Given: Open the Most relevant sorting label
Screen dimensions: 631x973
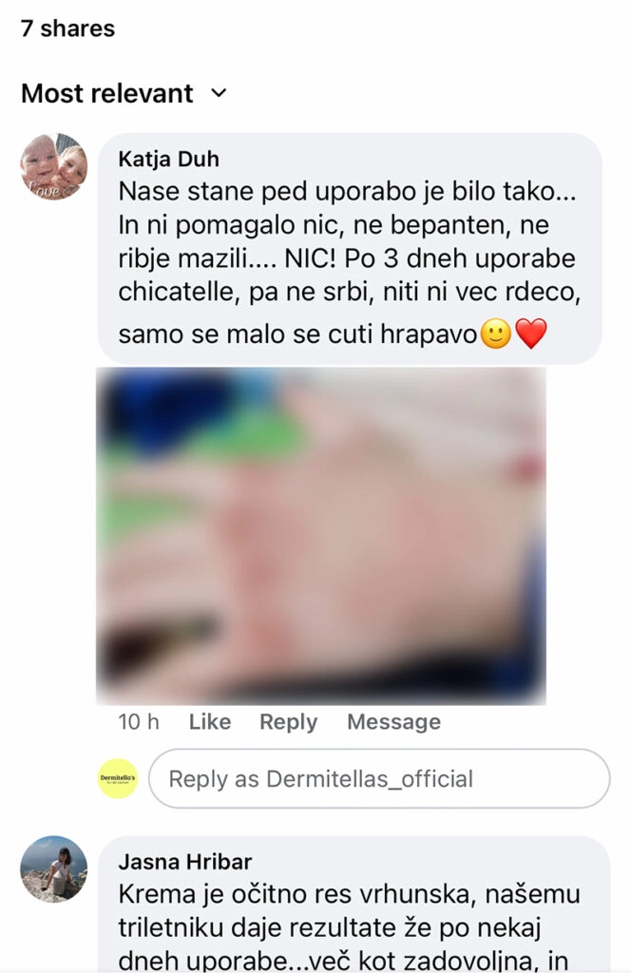Looking at the screenshot, I should 107,94.
